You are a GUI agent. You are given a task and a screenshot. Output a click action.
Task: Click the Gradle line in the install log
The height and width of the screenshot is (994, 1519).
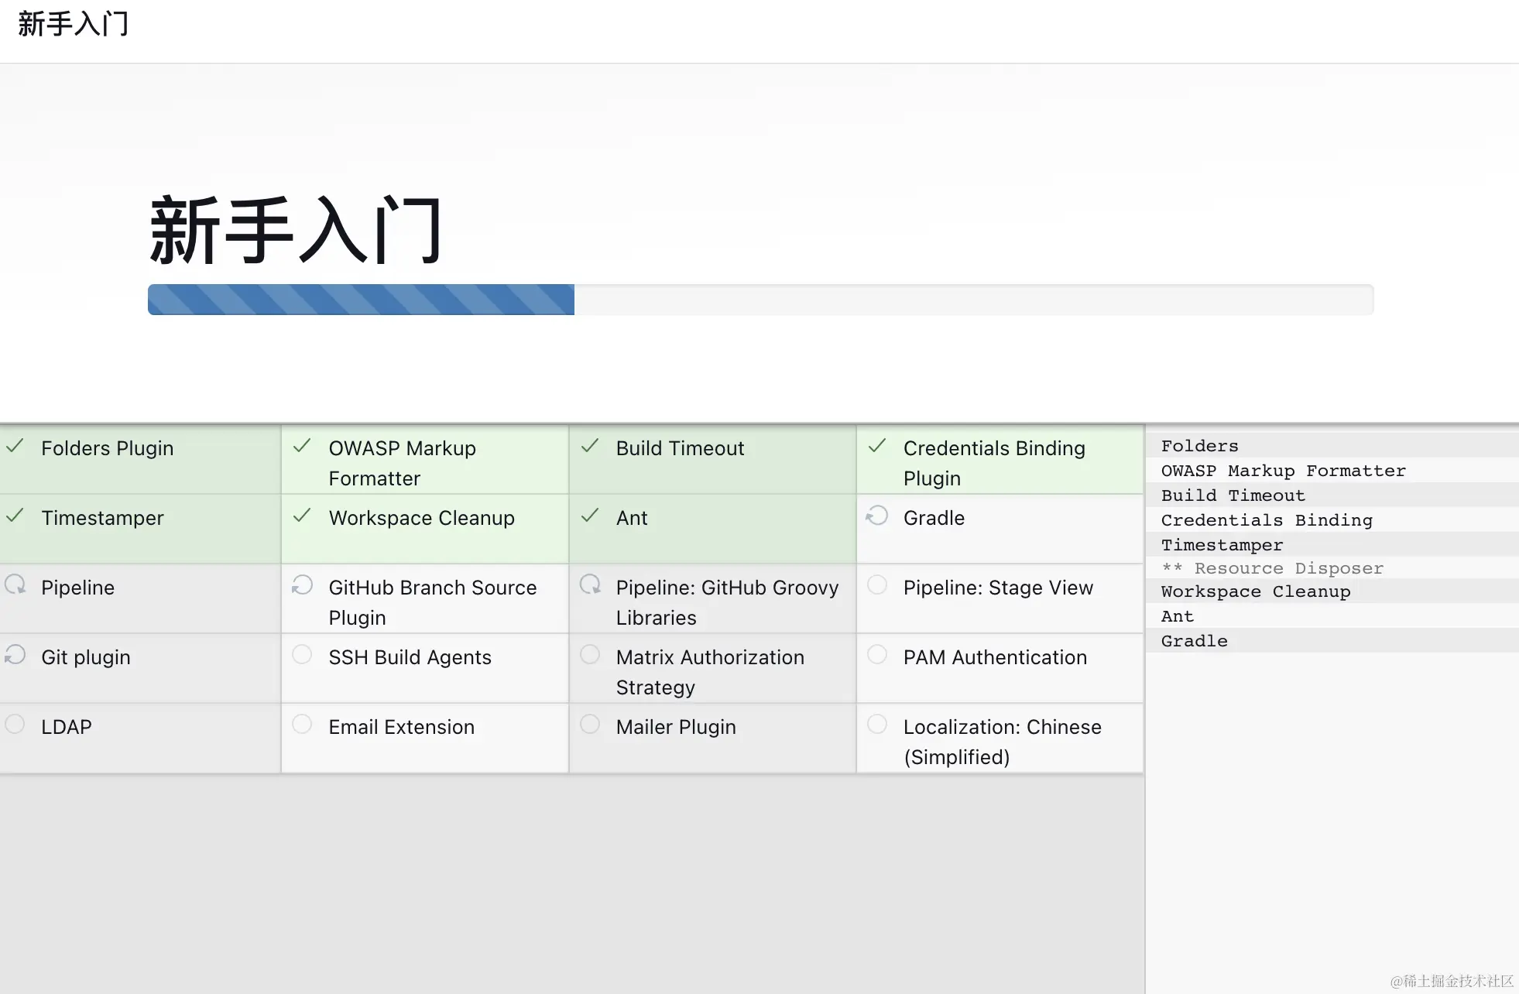click(1195, 641)
